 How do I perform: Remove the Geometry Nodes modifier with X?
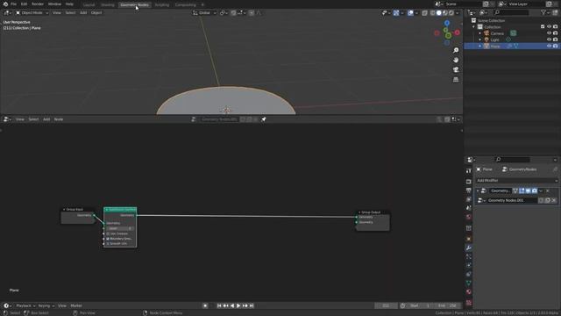(547, 191)
